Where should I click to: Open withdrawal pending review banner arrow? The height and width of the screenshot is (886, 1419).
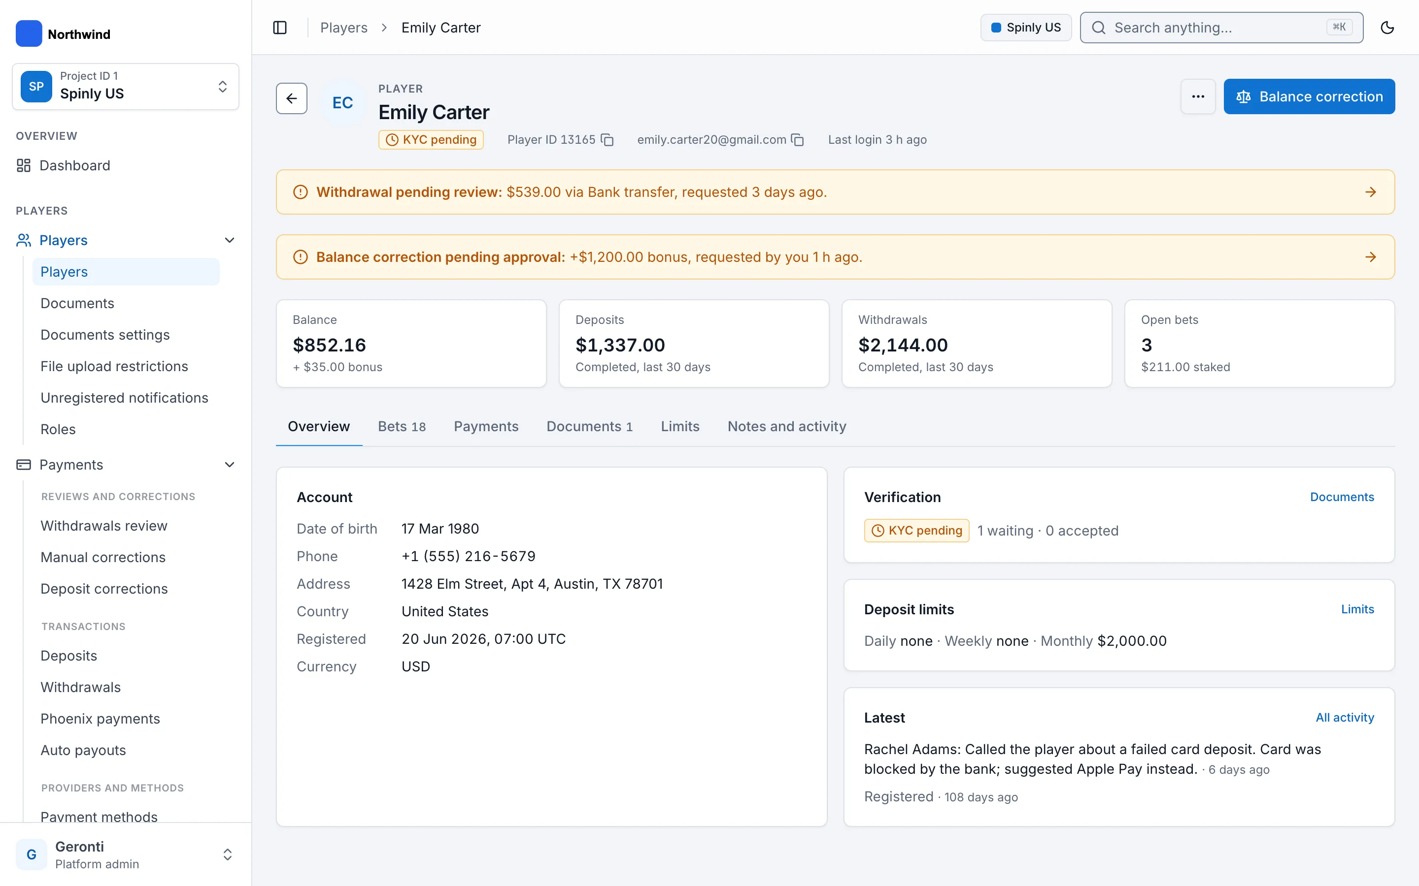[x=1370, y=192]
